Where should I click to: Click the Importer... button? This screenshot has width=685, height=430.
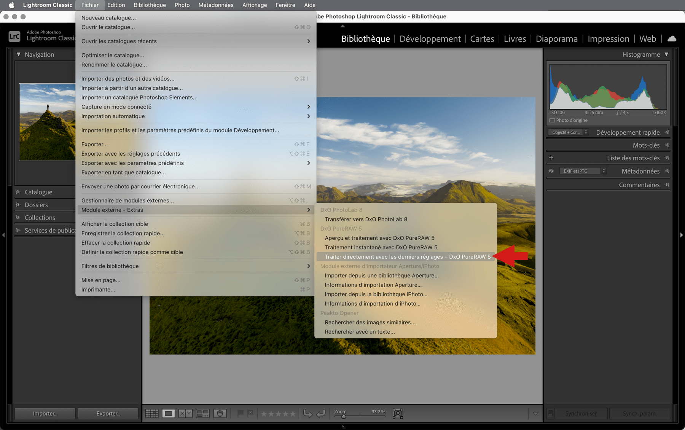[45, 414]
